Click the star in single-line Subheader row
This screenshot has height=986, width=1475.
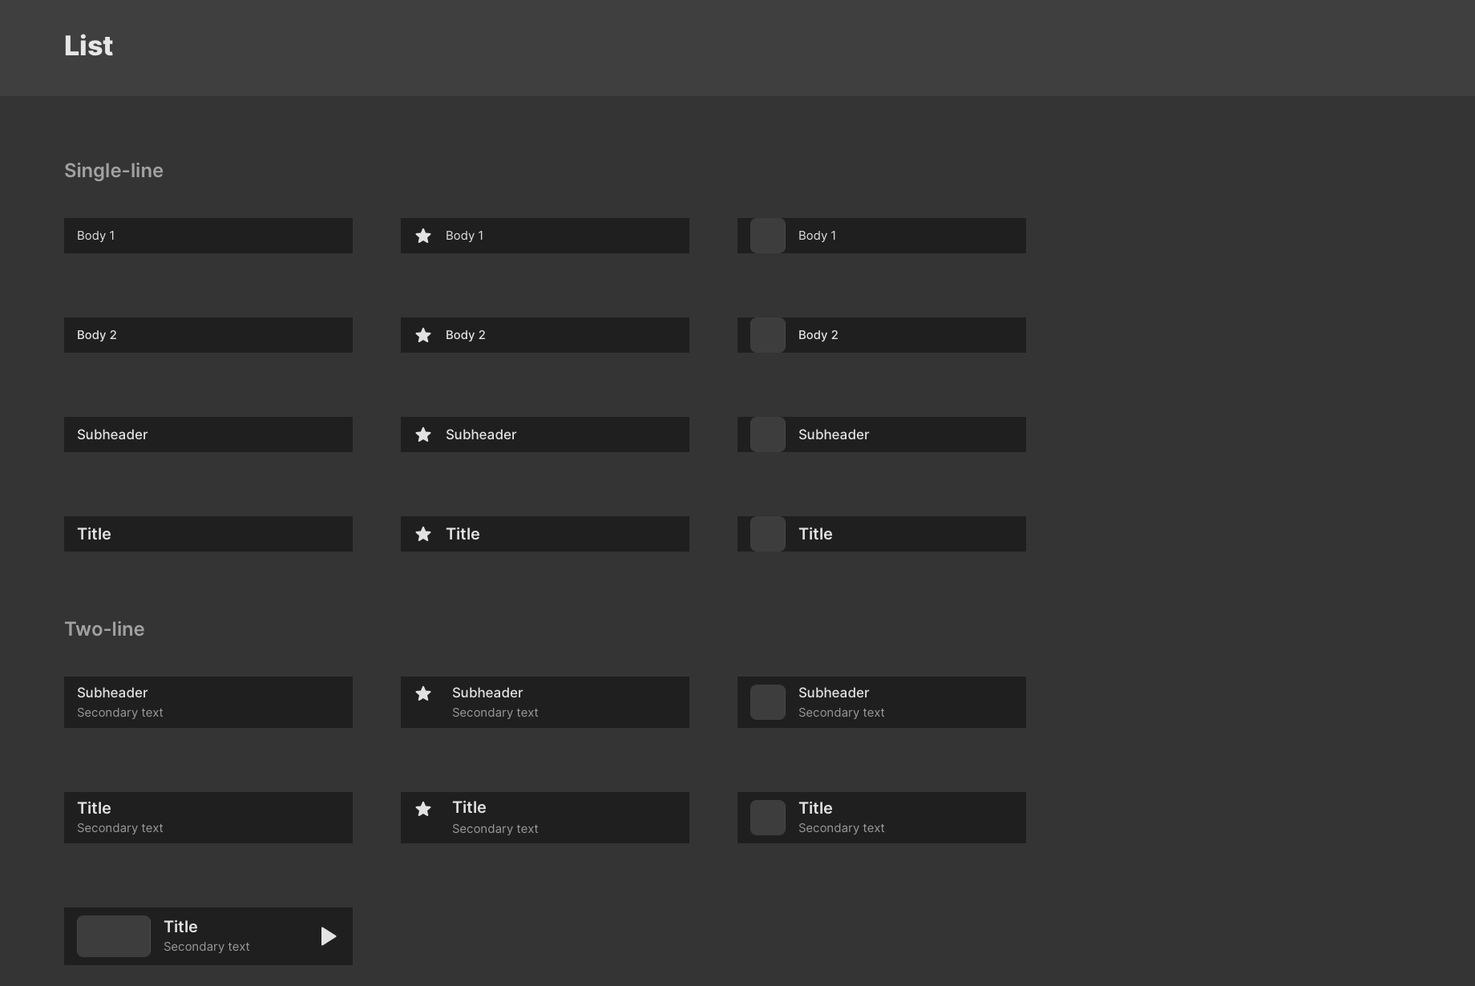[423, 434]
